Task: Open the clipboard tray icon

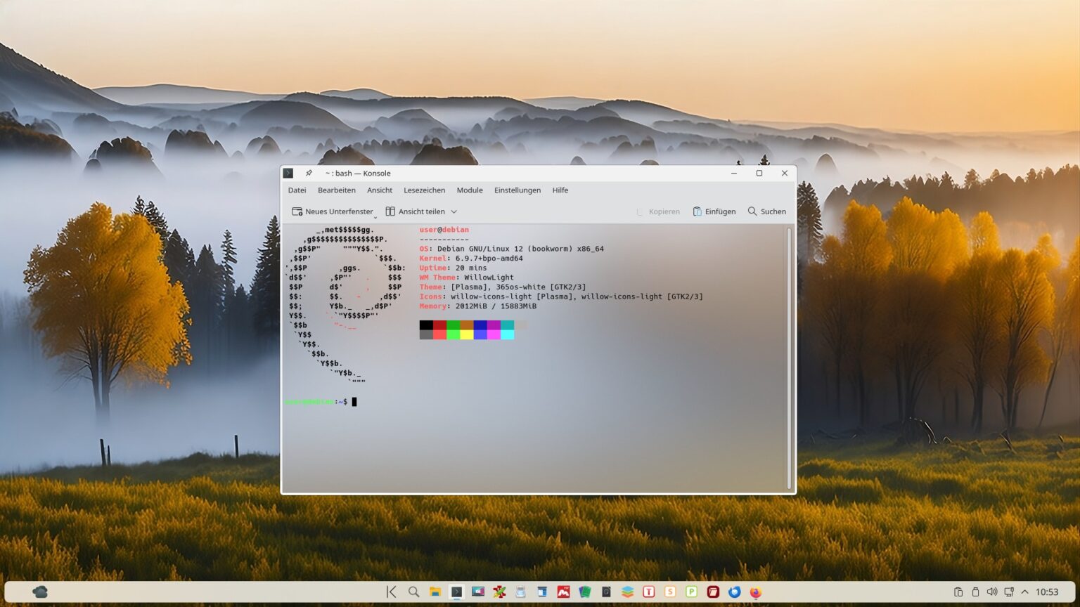Action: (958, 592)
